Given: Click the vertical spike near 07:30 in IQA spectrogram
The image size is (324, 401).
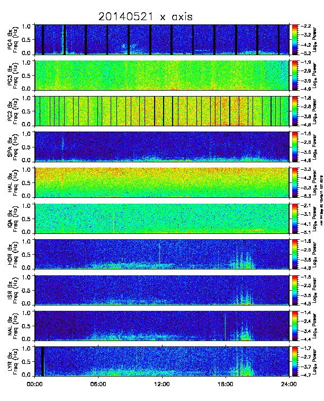Looking at the screenshot, I should pos(114,222).
